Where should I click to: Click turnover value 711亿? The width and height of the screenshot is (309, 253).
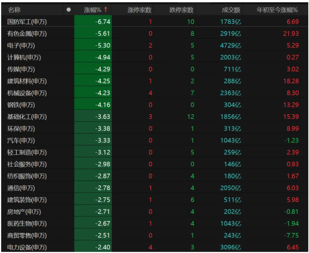coord(232,69)
